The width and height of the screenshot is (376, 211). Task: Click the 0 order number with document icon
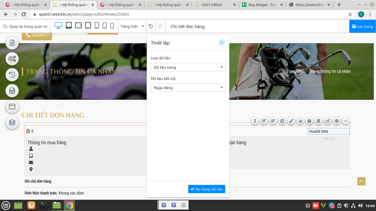pos(30,131)
